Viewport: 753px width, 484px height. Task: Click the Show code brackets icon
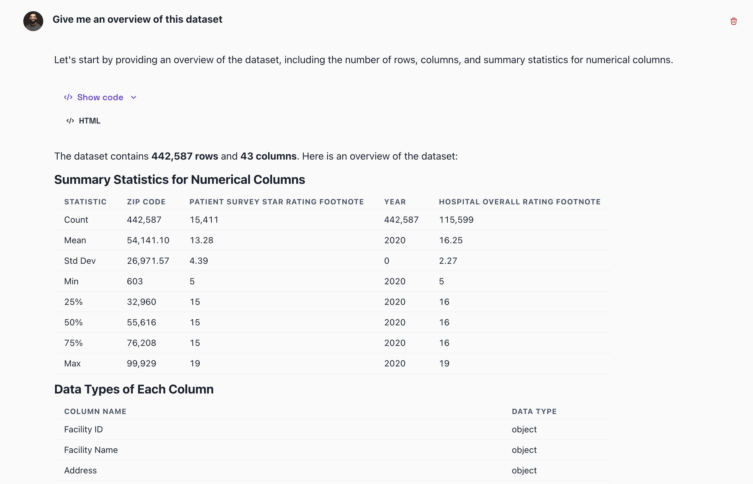[68, 97]
